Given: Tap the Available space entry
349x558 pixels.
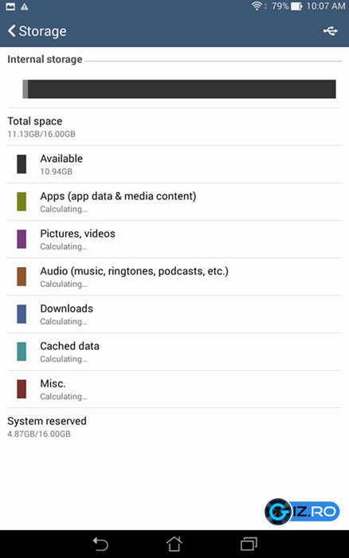Looking at the screenshot, I should 174,164.
